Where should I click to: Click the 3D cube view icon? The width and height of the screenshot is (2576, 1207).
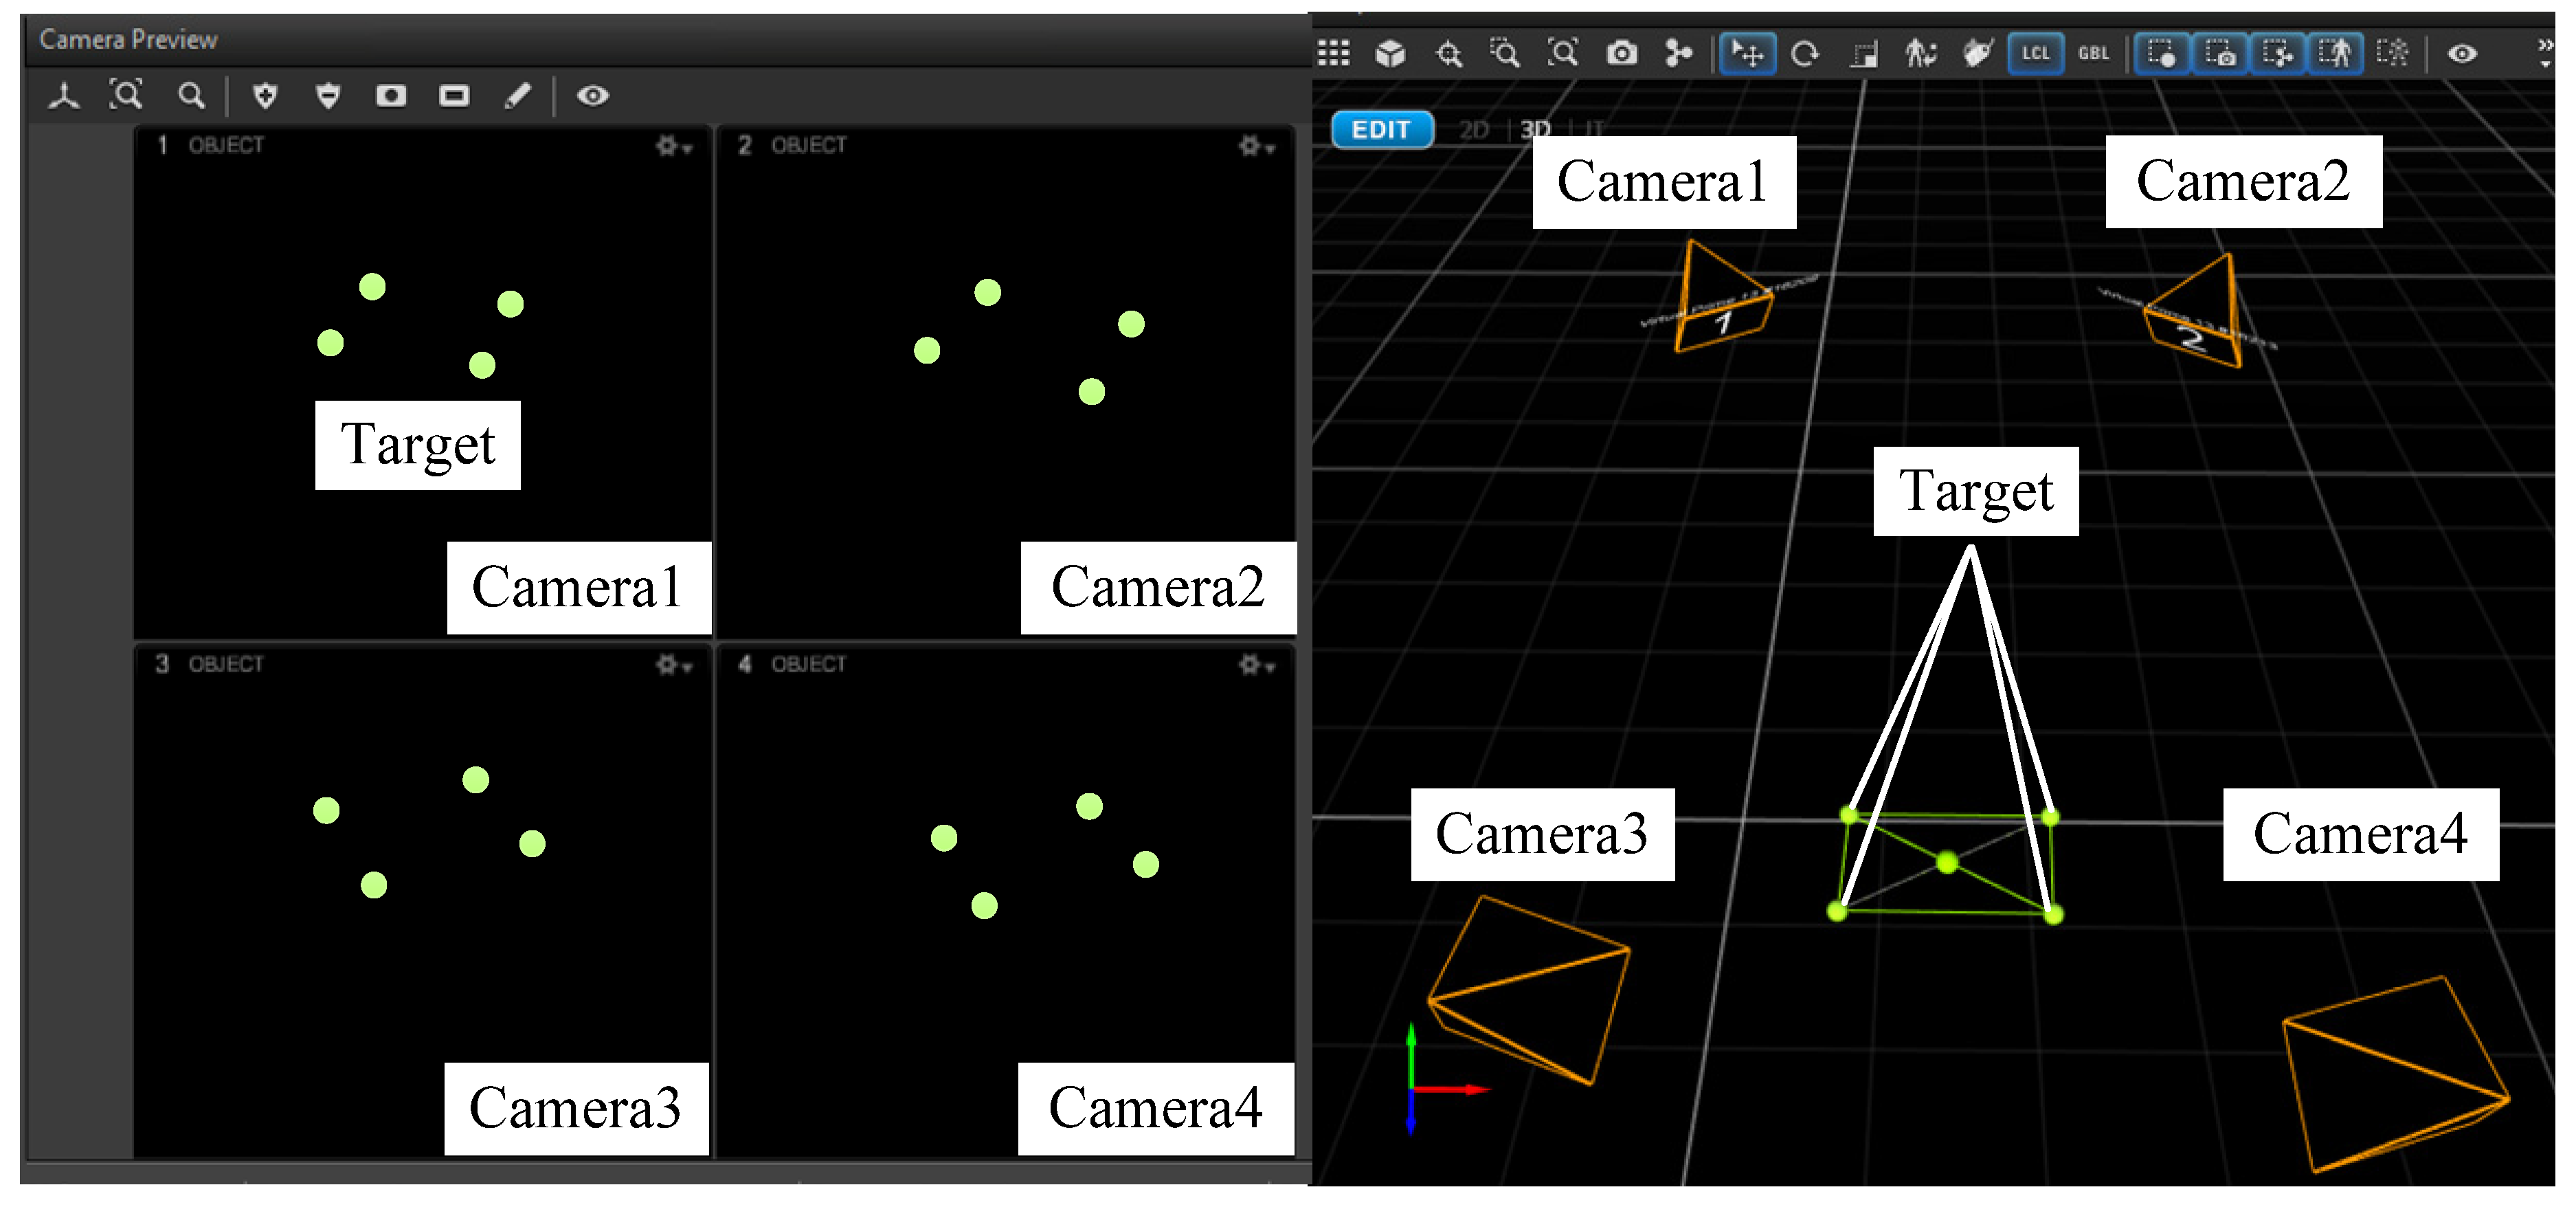(x=1390, y=53)
